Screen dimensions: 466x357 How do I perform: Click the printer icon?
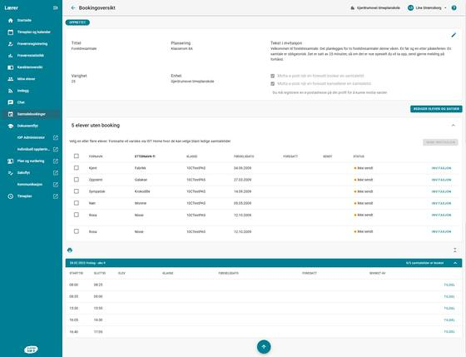click(x=69, y=250)
